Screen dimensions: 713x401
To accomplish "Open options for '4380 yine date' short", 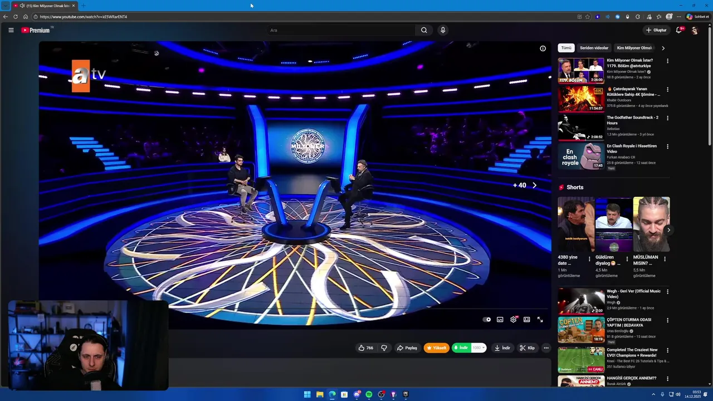I will (589, 259).
